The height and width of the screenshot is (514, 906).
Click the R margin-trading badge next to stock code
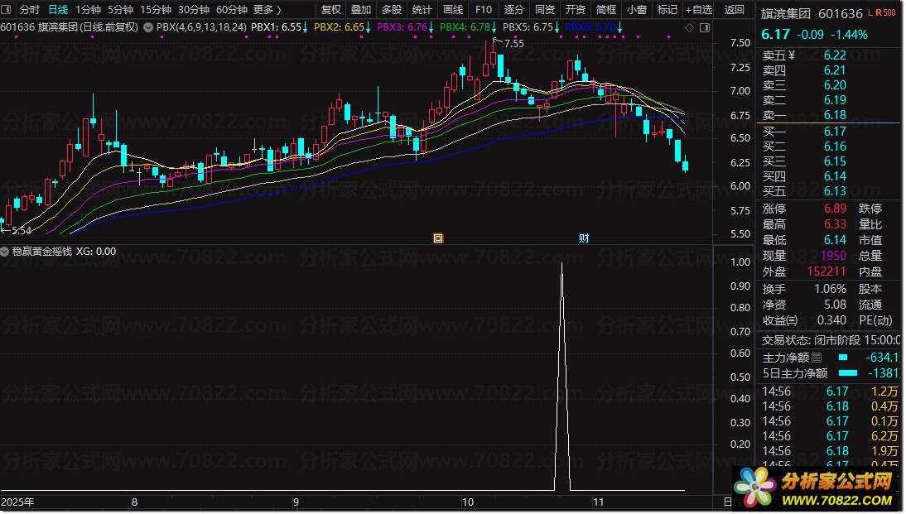(879, 14)
